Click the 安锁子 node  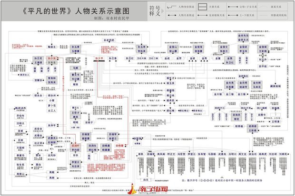[89, 122]
